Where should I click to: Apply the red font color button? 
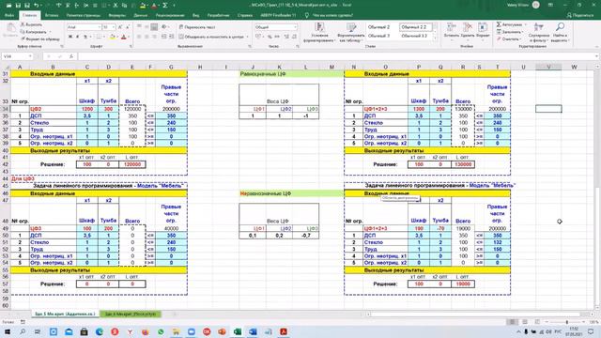(x=123, y=37)
